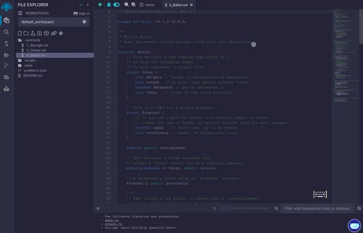Image resolution: width=363 pixels, height=233 pixels.
Task: Collapse the file explorer side panel chevron
Action: (88, 5)
